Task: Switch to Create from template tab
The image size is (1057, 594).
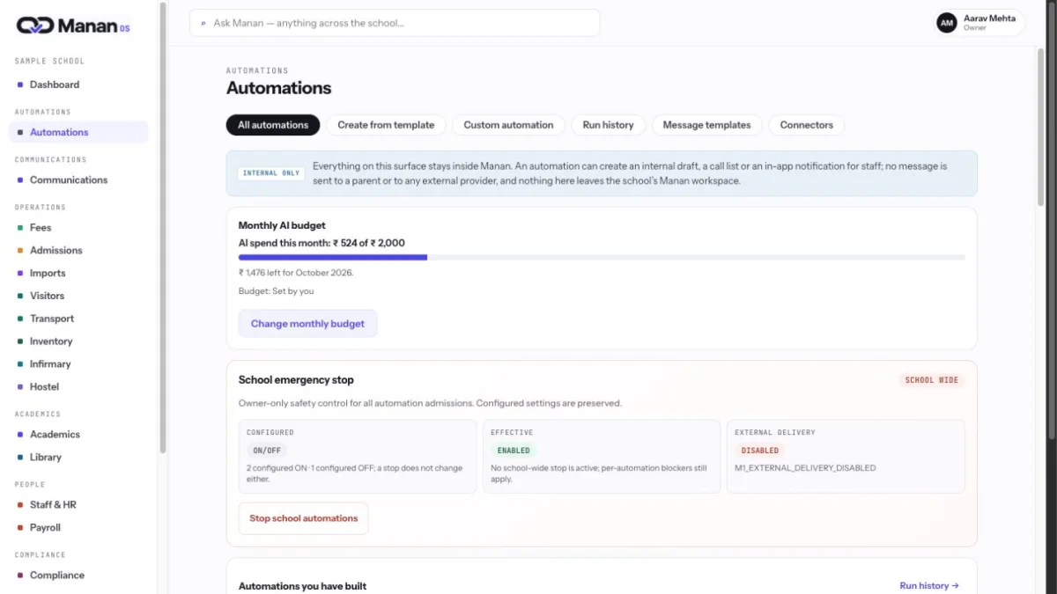Action: (x=386, y=125)
